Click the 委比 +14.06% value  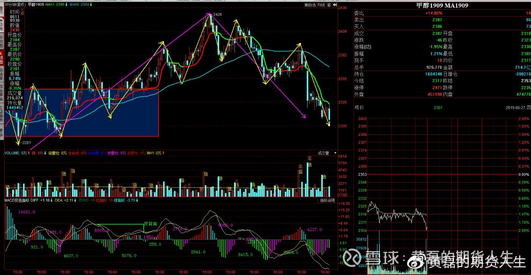pos(434,13)
